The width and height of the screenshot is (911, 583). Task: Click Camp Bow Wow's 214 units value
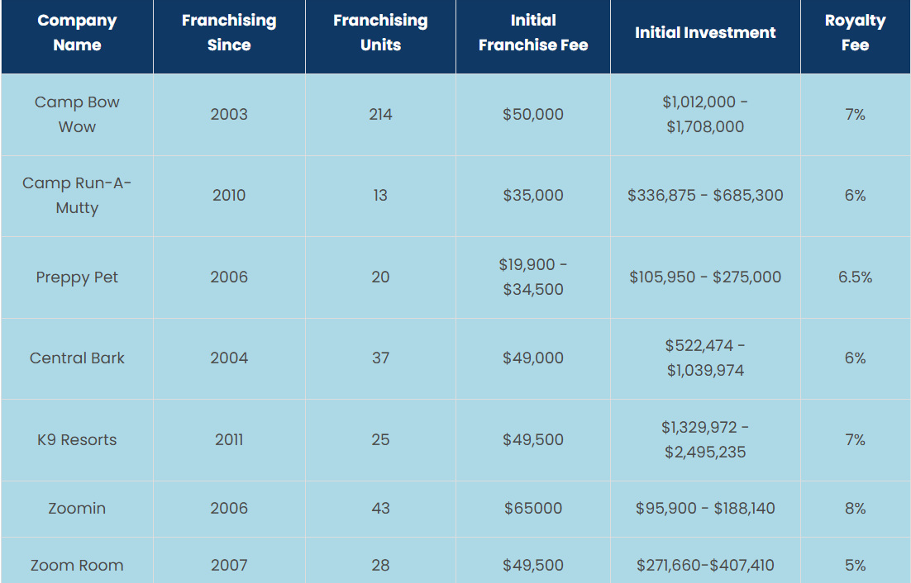pos(380,115)
